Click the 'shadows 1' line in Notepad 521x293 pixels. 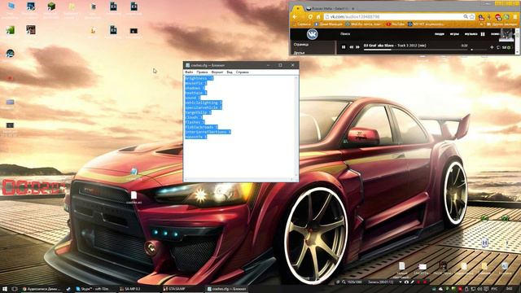(195, 89)
